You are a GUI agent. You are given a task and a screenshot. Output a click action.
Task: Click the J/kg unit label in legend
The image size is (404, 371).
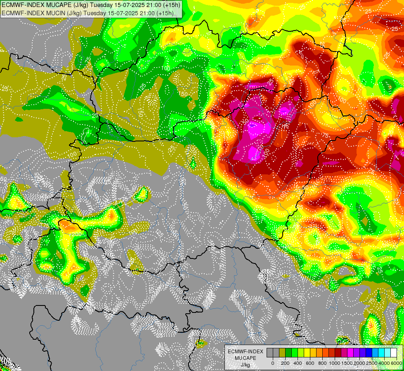(x=246, y=365)
